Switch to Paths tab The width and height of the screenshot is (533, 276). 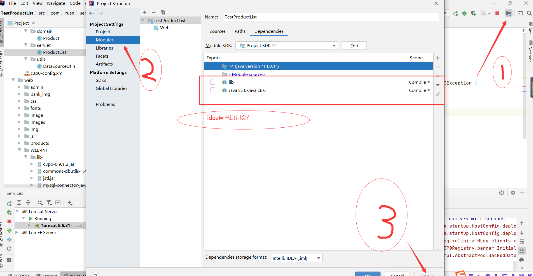pos(240,31)
